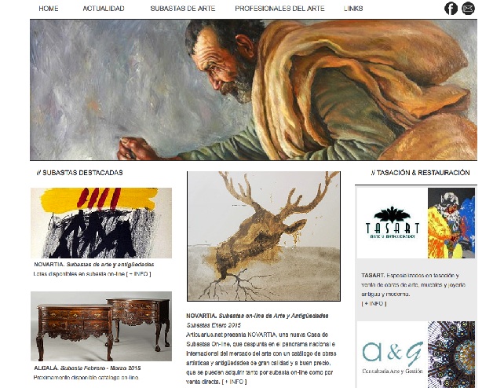
Task: Open the colorful portrait next to TASART
Action: pyautogui.click(x=451, y=223)
